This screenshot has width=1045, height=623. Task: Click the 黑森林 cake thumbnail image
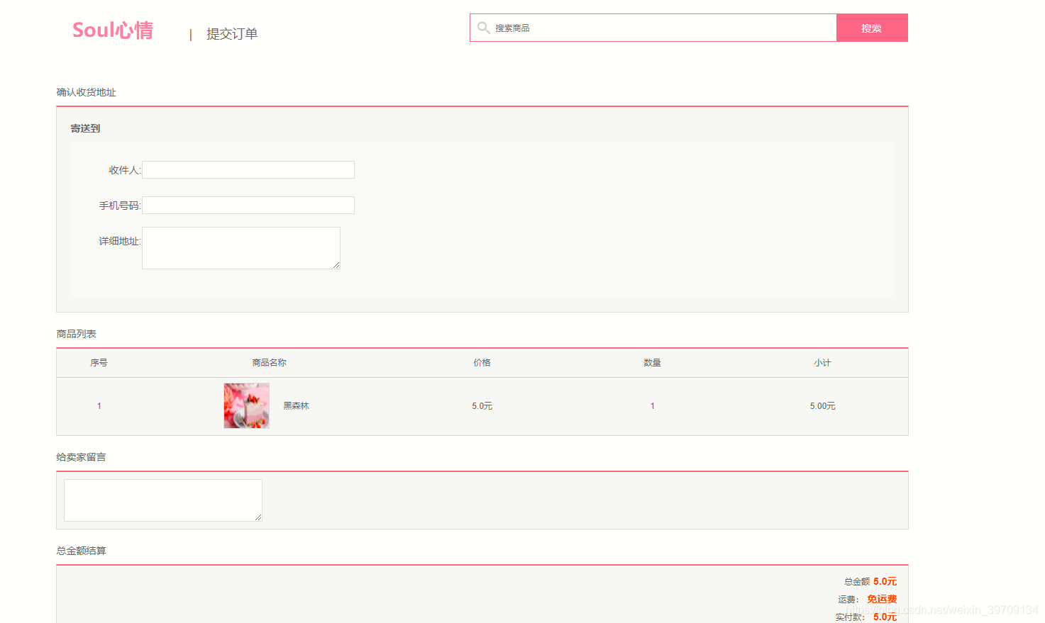(247, 405)
